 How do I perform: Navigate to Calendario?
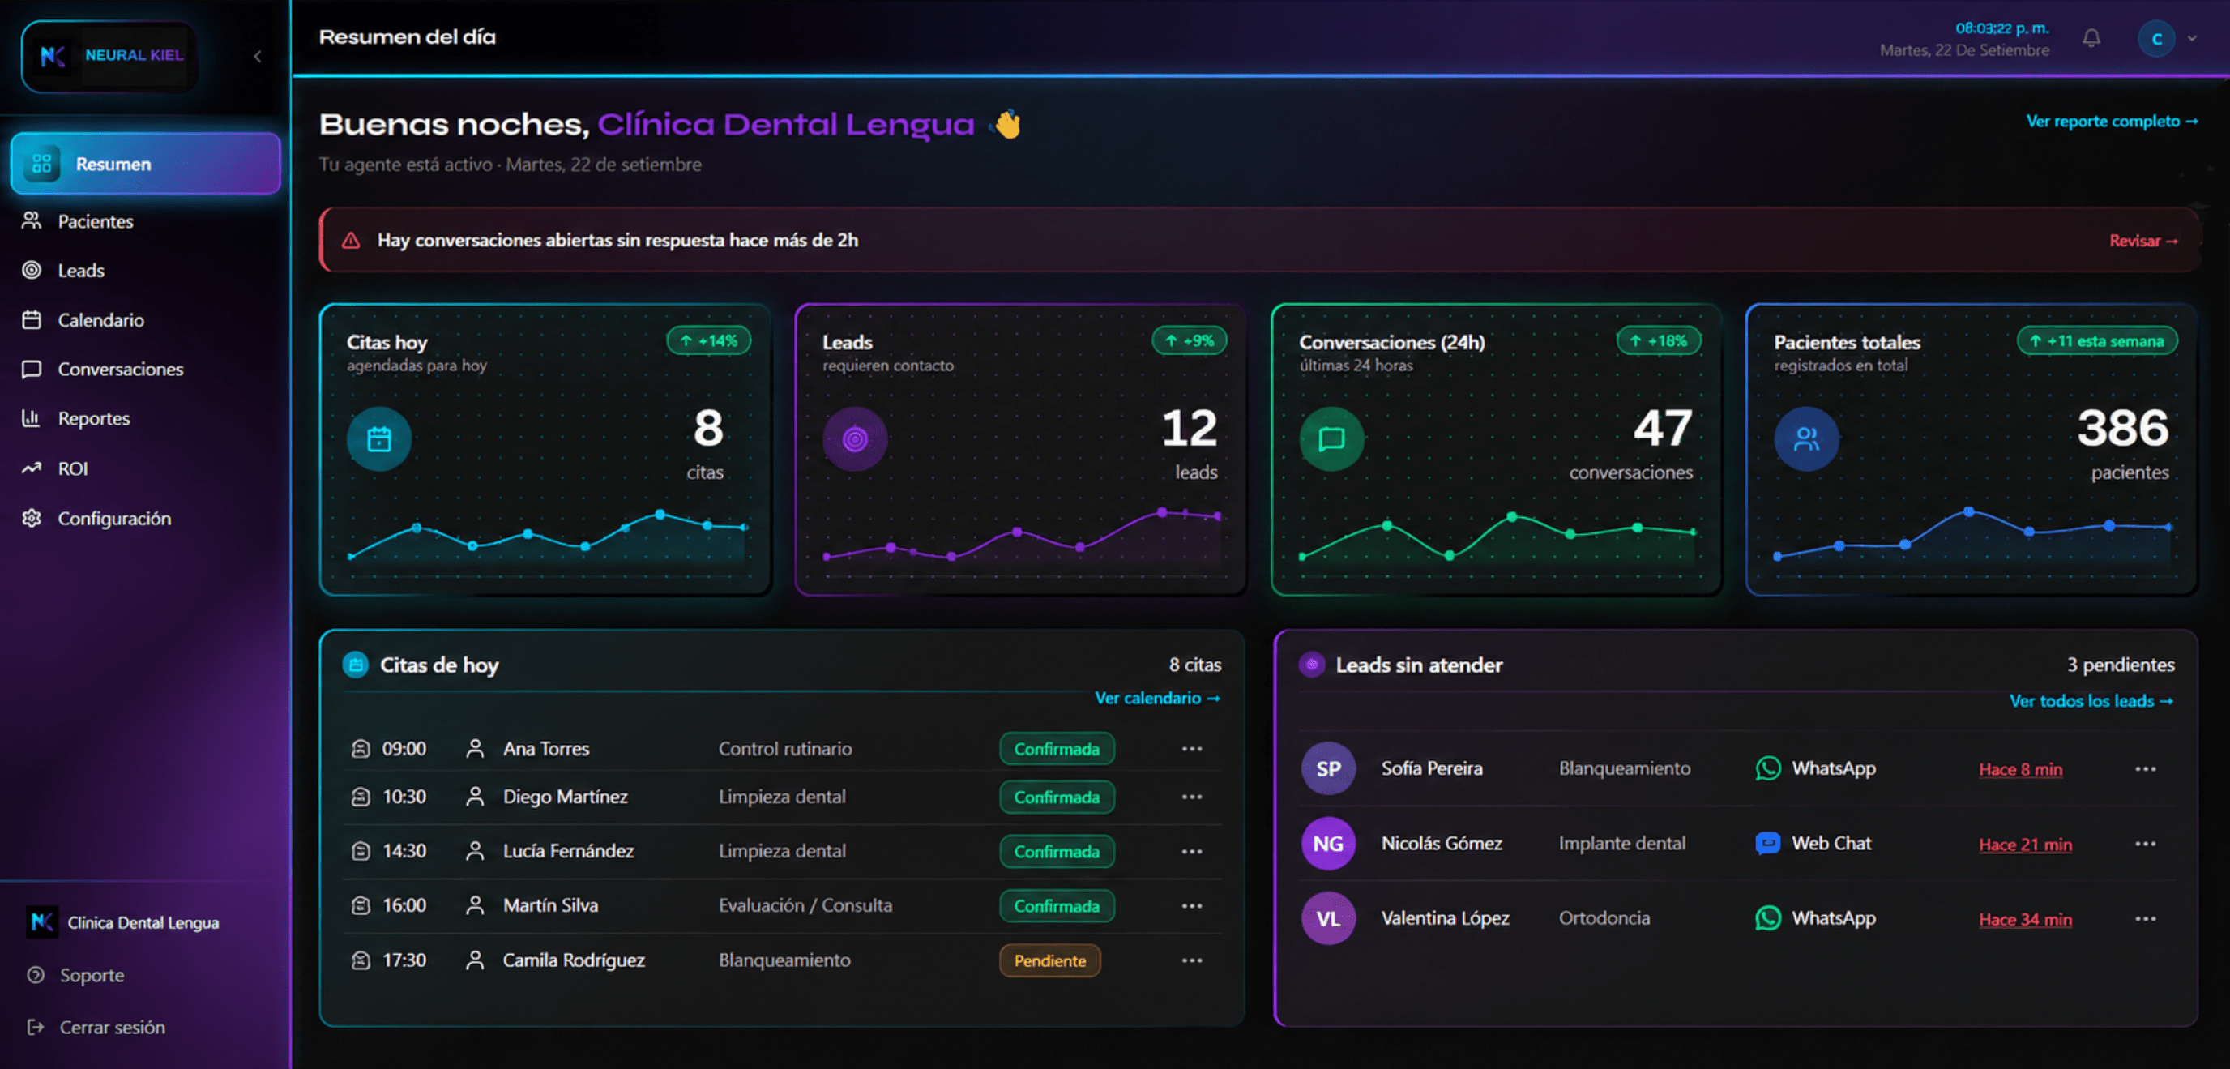(x=100, y=320)
